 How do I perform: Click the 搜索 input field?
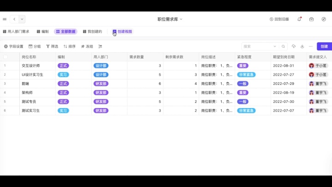tap(257, 46)
